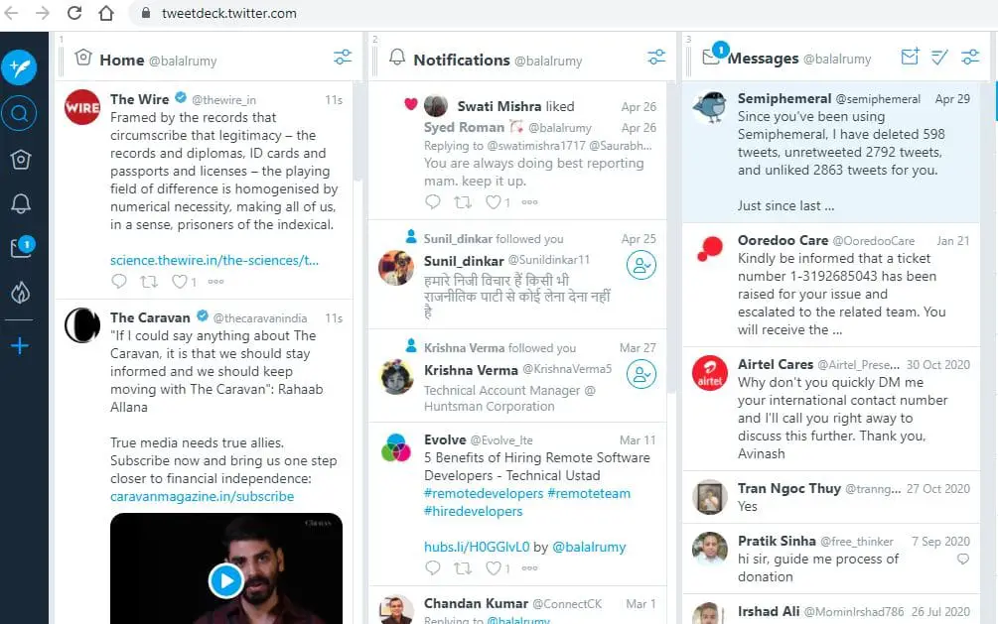This screenshot has height=624, width=998.
Task: Open the Messages icon in the sidebar
Action: click(22, 247)
